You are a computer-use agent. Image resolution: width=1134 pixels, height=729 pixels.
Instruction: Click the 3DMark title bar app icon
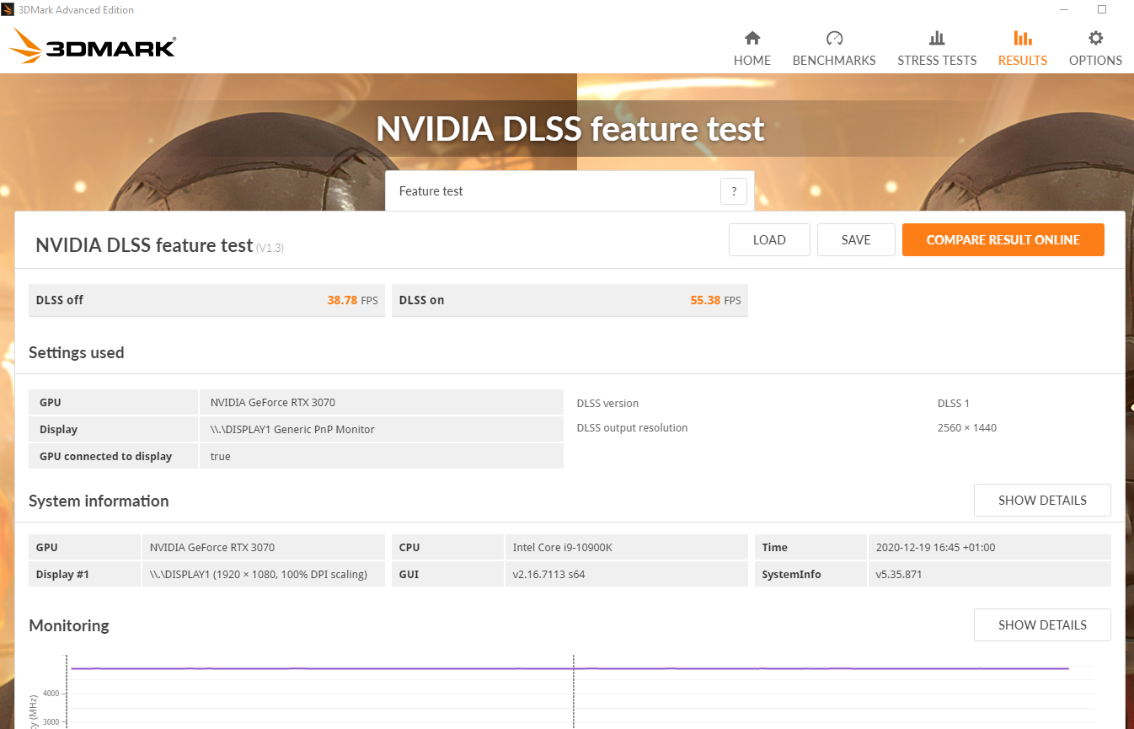click(6, 10)
